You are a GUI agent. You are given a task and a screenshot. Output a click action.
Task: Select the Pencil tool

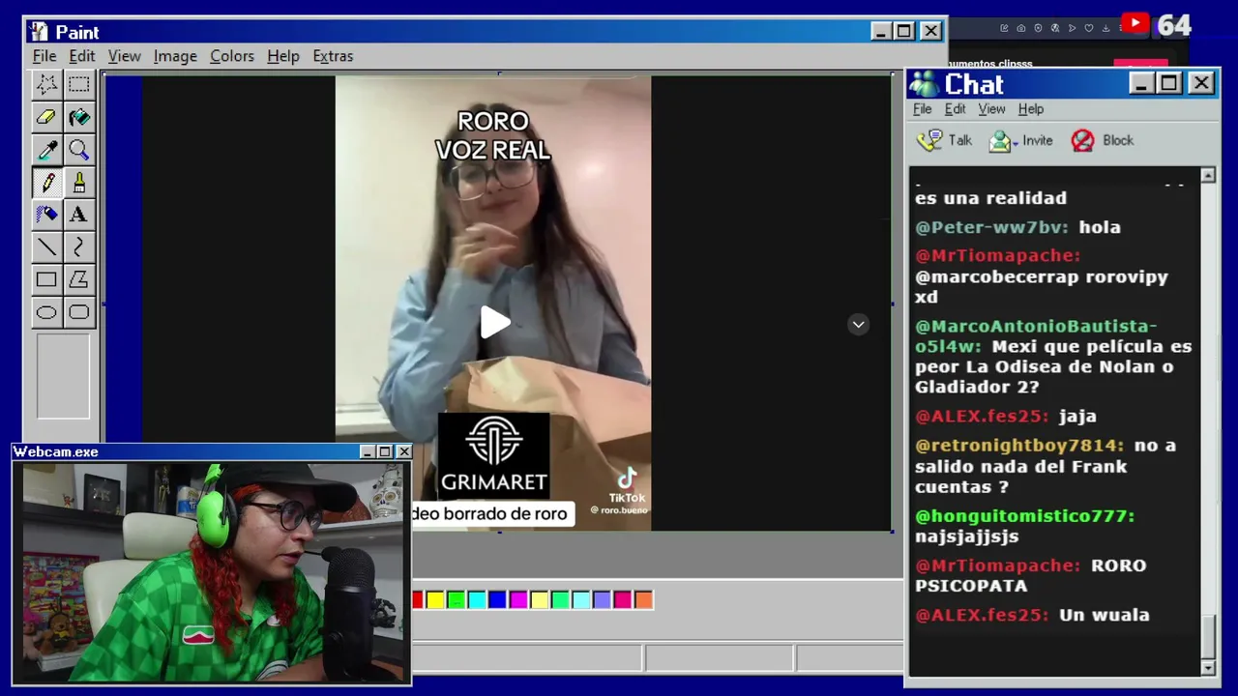tap(45, 183)
